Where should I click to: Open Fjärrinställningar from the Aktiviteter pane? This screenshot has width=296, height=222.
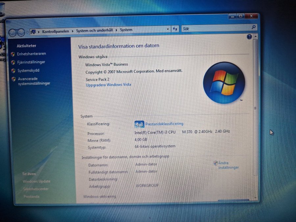pos(31,62)
